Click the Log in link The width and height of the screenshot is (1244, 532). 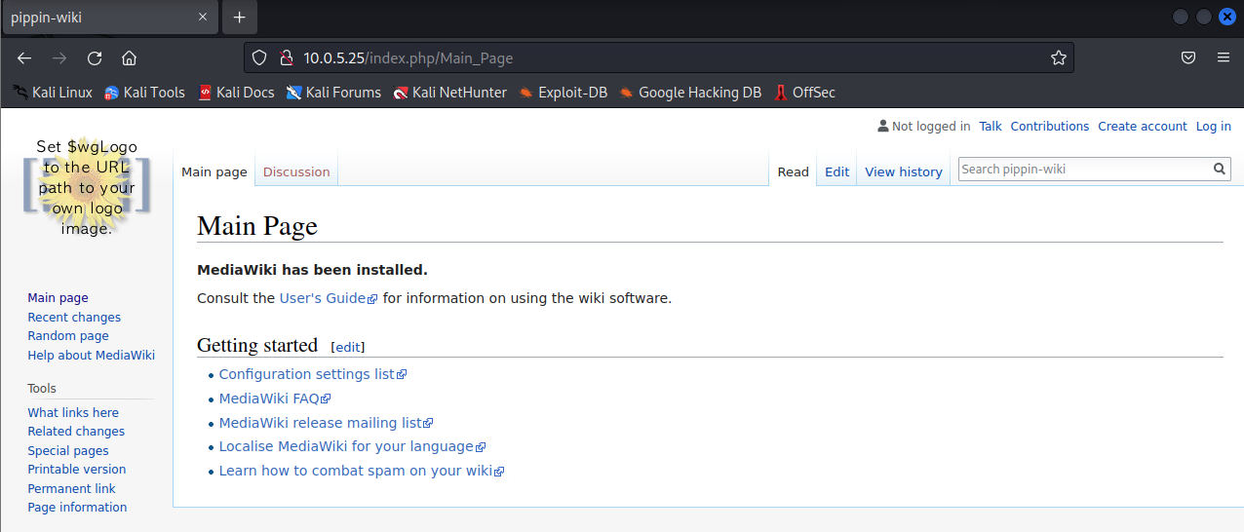pos(1213,126)
